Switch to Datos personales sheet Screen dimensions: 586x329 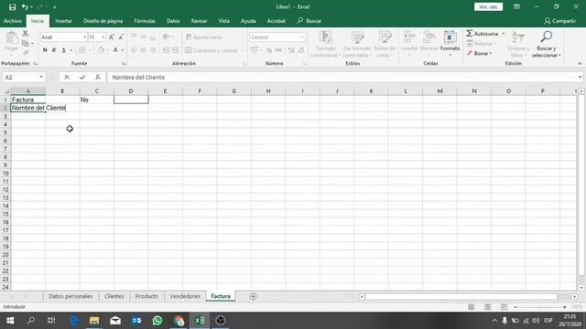(x=71, y=296)
